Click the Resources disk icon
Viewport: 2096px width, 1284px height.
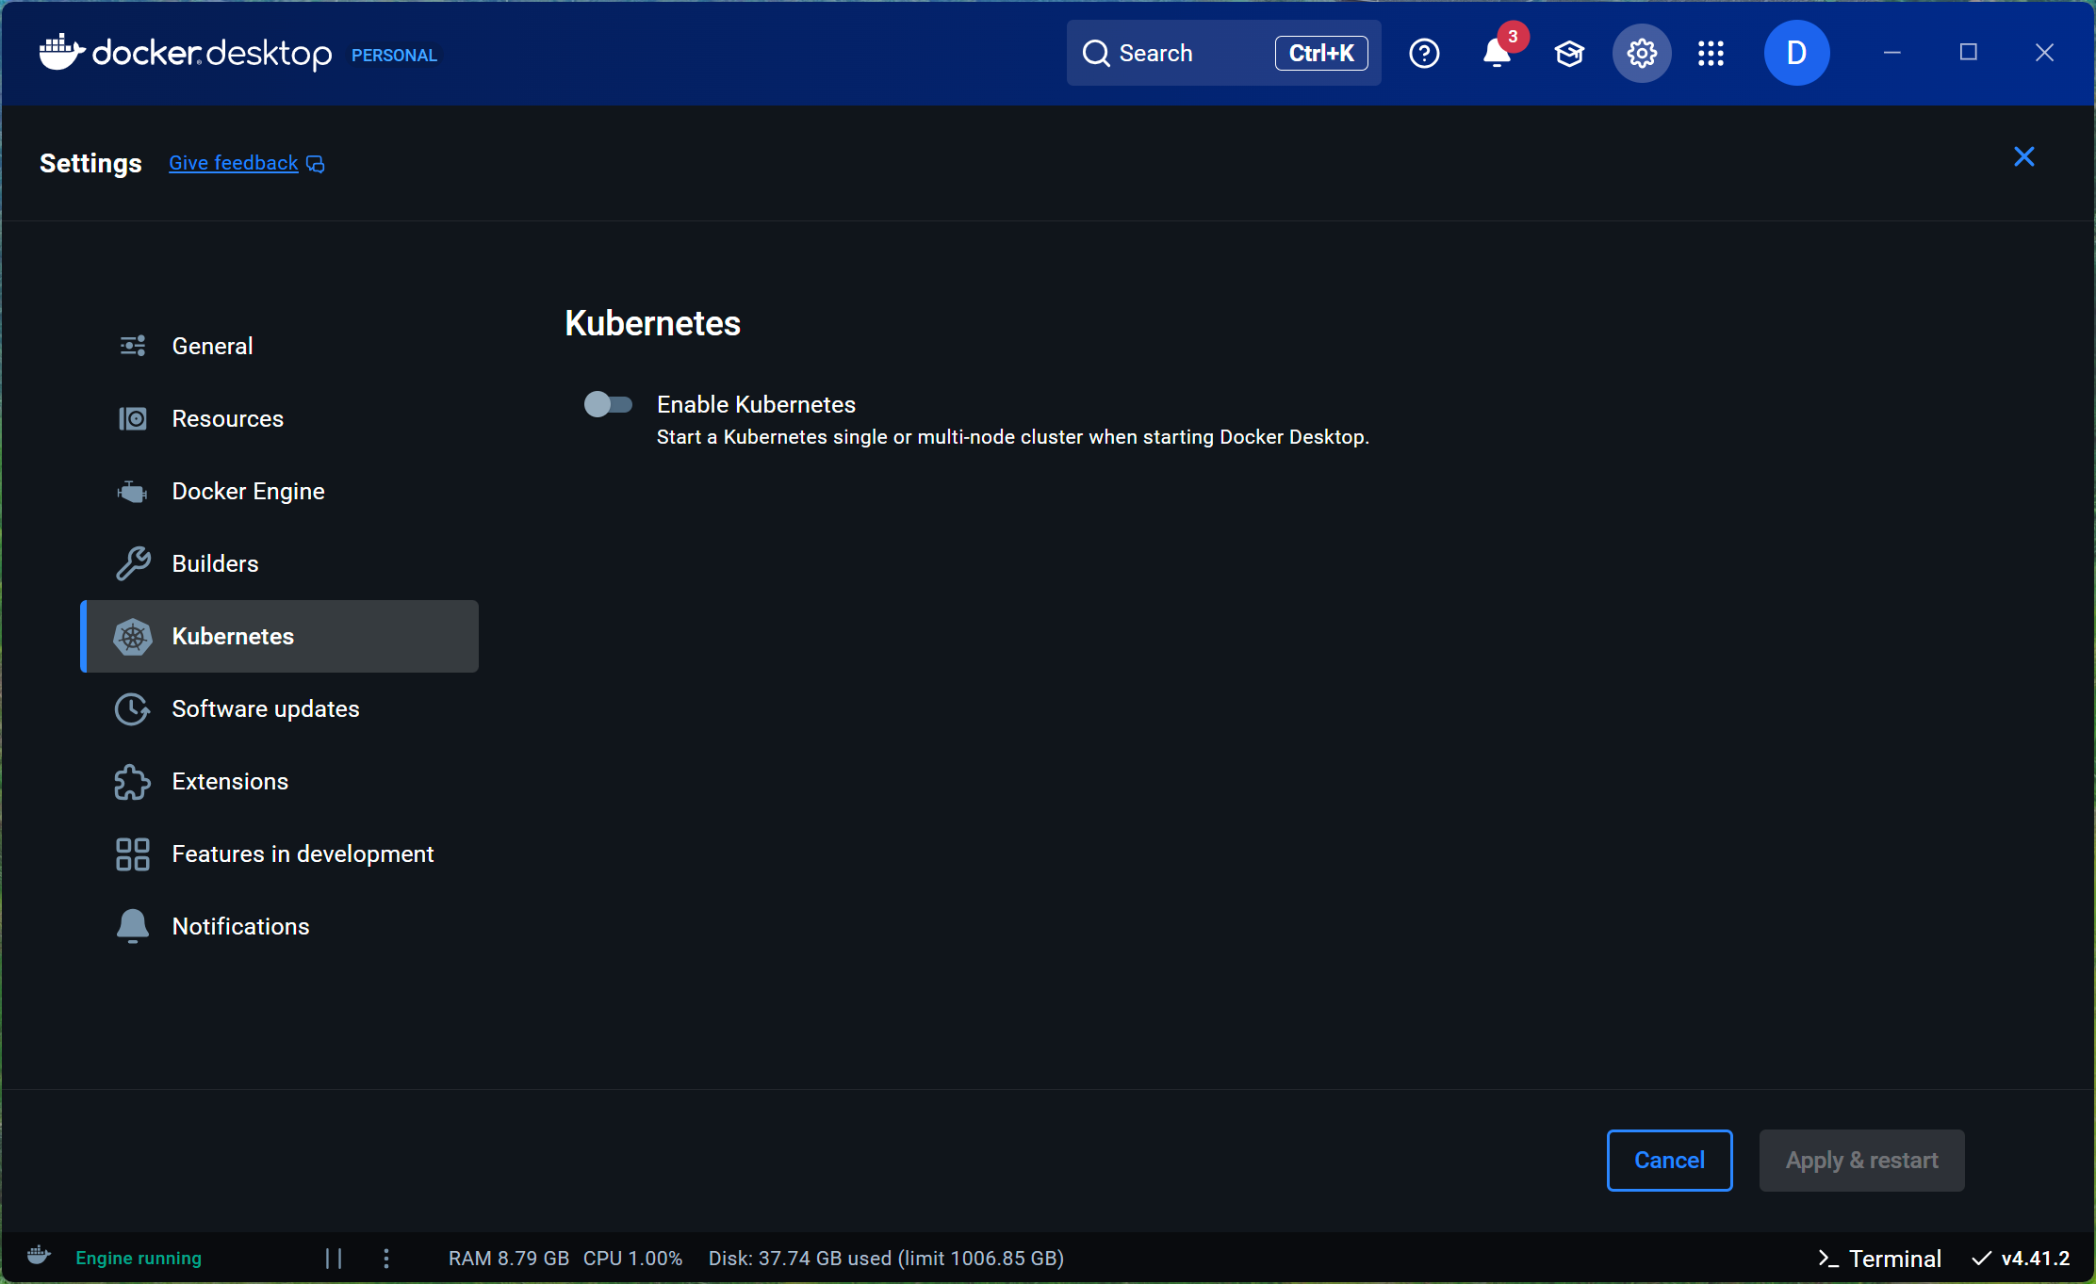pos(133,418)
